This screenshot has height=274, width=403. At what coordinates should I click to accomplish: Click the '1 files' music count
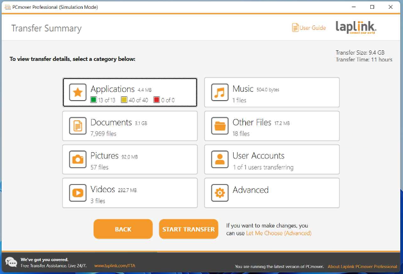click(x=239, y=100)
